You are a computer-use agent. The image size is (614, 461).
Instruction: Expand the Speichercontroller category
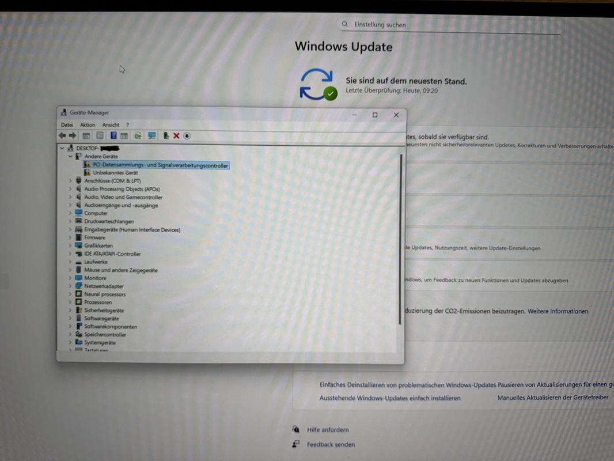point(70,334)
